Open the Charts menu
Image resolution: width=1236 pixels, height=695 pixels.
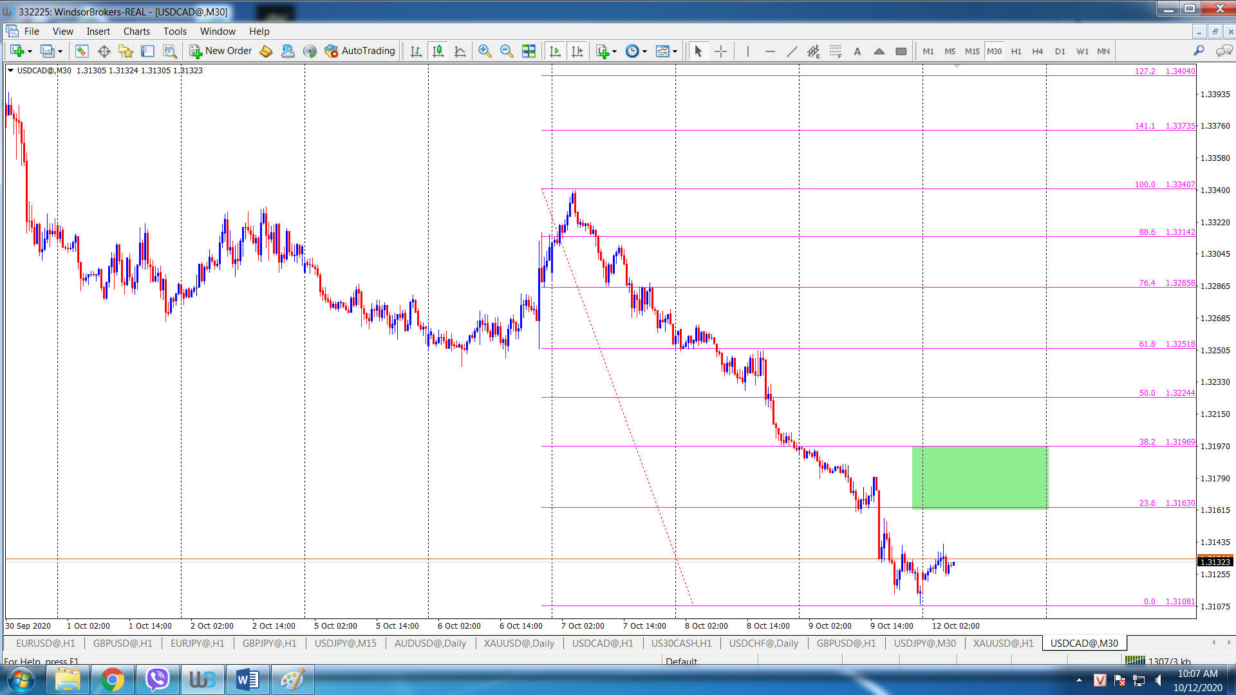coord(136,31)
